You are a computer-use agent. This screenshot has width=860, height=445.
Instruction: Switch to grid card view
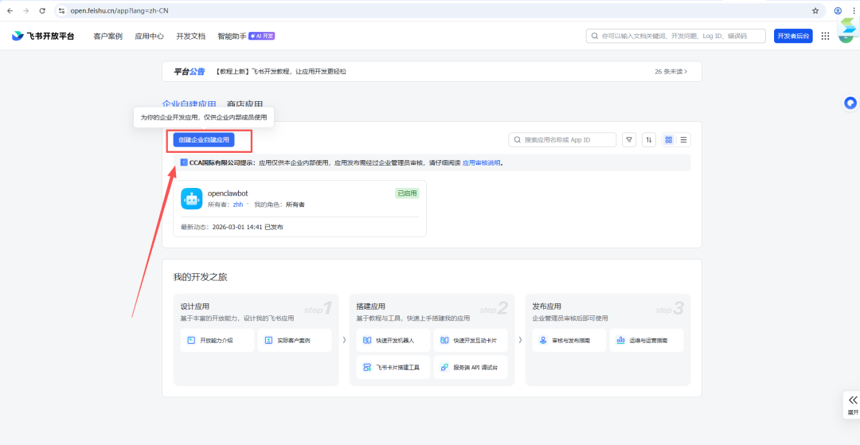669,140
